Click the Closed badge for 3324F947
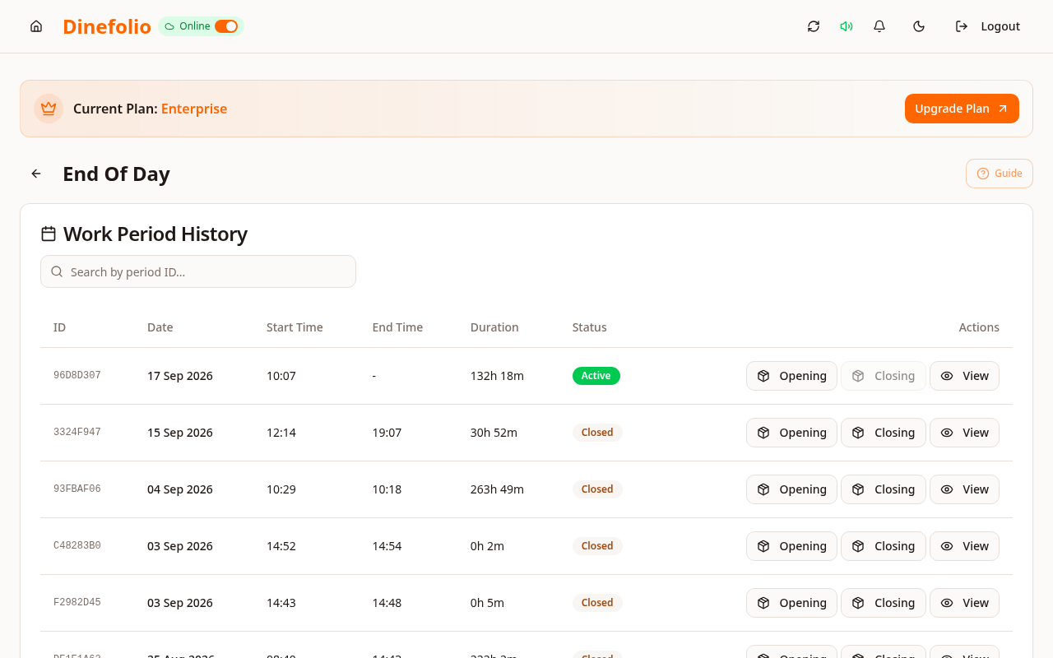Viewport: 1053px width, 658px height. pyautogui.click(x=597, y=433)
